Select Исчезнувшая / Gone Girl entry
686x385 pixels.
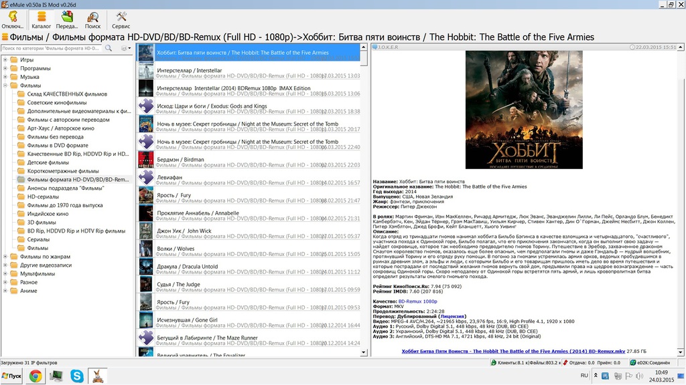click(249, 320)
